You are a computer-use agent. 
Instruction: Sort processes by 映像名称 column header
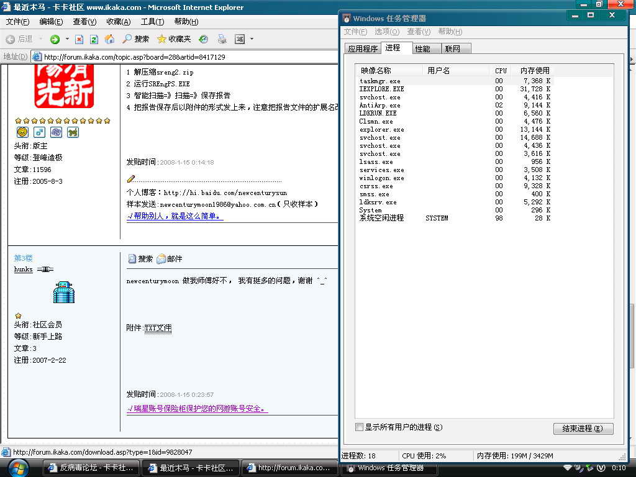point(389,71)
